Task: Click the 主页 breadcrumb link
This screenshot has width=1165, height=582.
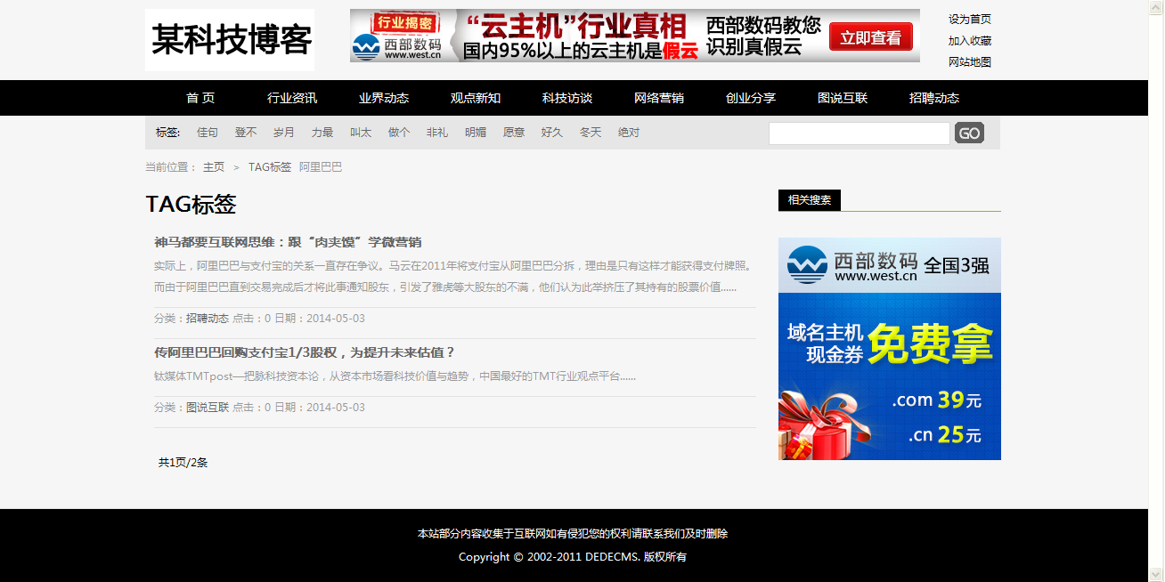Action: pos(214,167)
